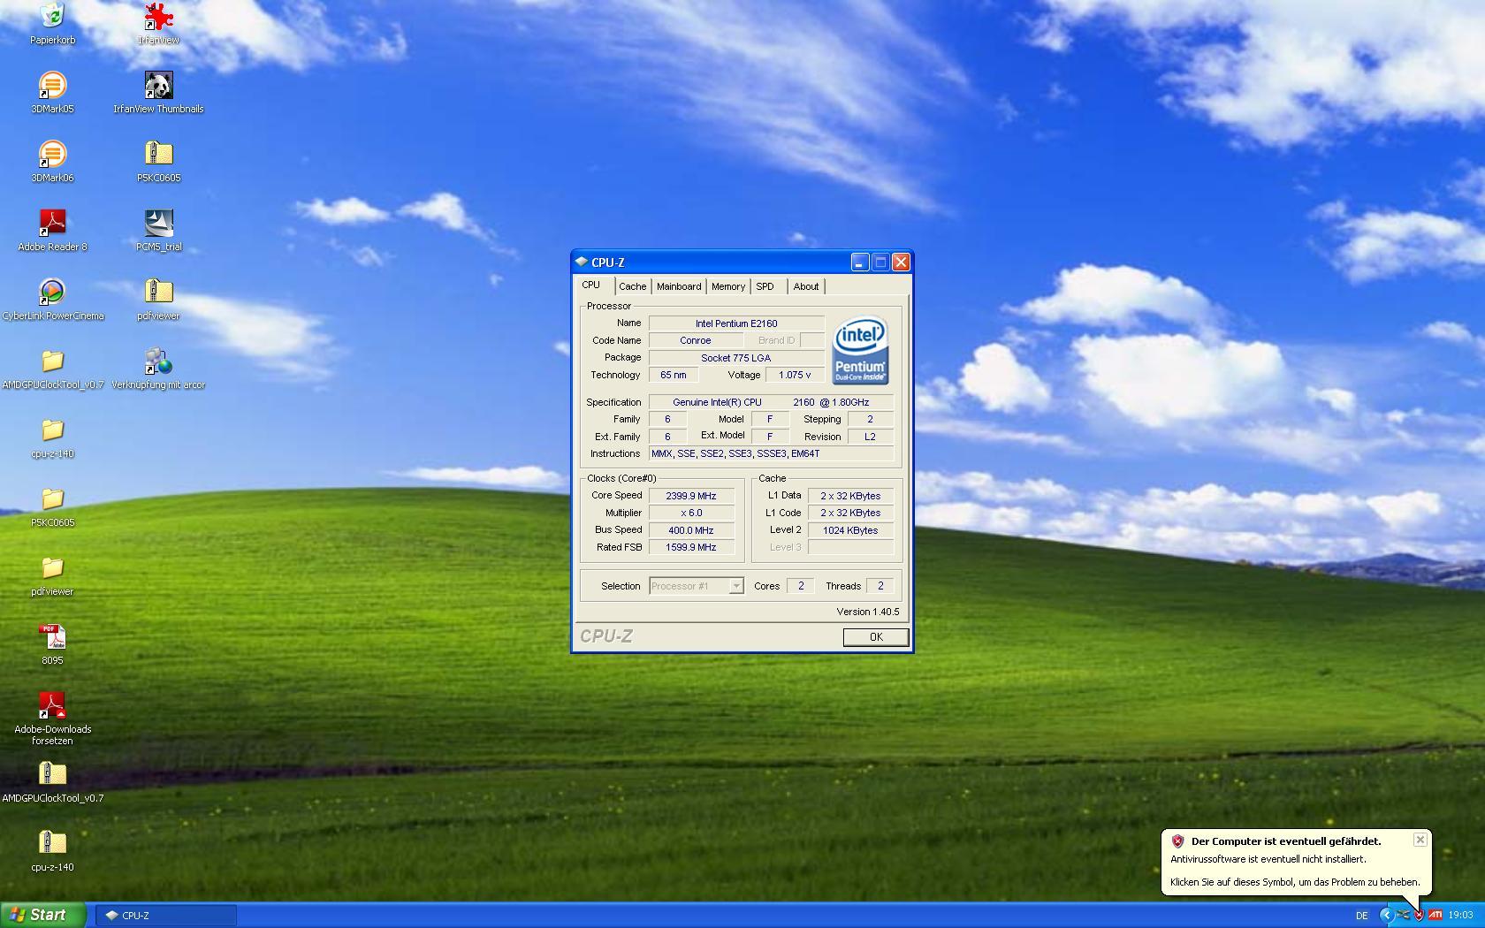Select the pdfviewer zip archive icon
This screenshot has width=1485, height=928.
click(x=158, y=299)
